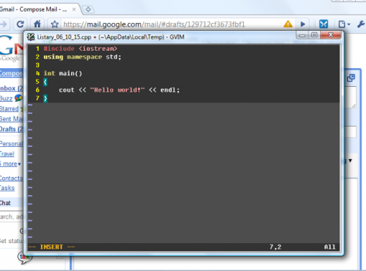This screenshot has height=271, width=366.
Task: Click the 'cout' keyword on line 6
Action: tap(67, 90)
